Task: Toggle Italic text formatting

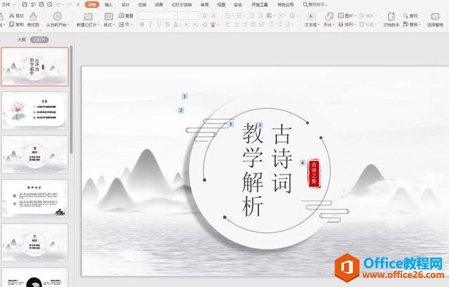Action: (x=150, y=24)
